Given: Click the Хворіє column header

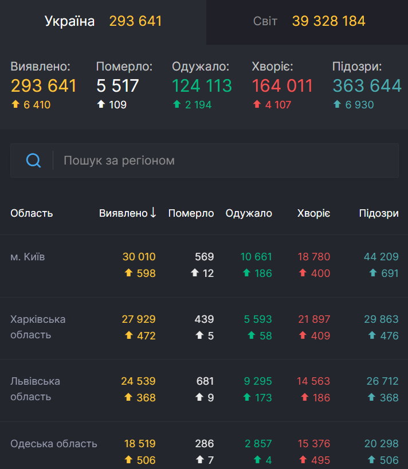Looking at the screenshot, I should click(313, 213).
